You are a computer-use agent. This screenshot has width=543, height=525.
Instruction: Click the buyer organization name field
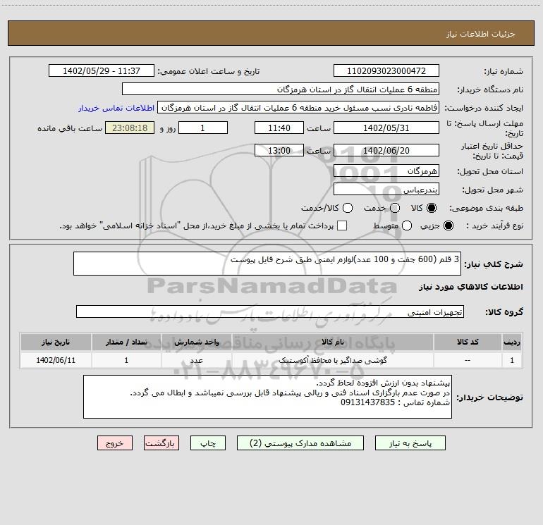click(x=281, y=89)
